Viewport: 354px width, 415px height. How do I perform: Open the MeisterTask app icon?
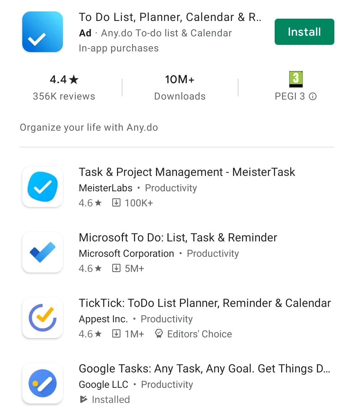[x=43, y=187]
